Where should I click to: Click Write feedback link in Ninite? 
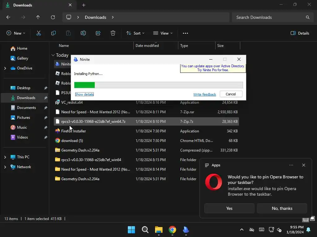[205, 94]
